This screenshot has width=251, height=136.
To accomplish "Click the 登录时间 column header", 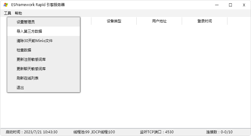I will (204, 21).
